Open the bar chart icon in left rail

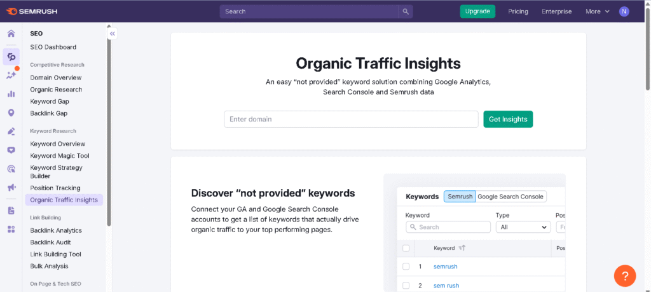click(11, 94)
